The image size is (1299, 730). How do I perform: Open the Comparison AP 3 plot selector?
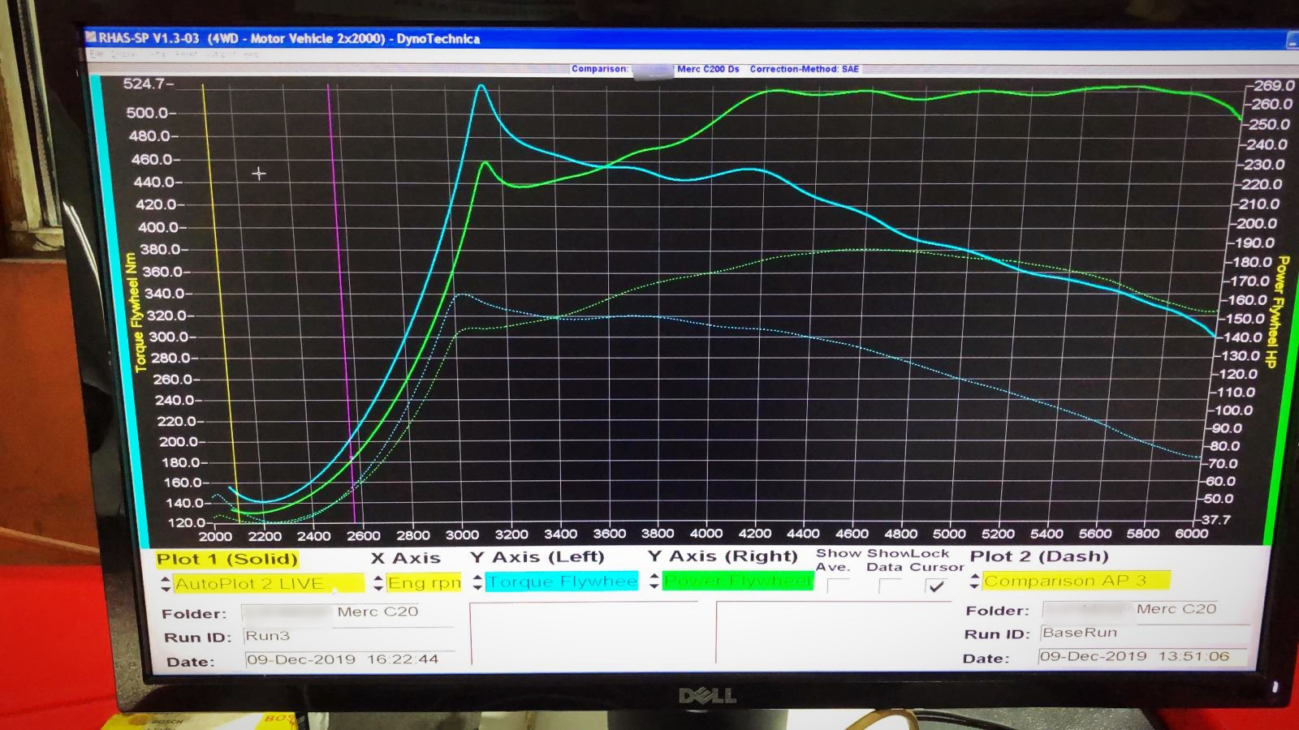1076,581
